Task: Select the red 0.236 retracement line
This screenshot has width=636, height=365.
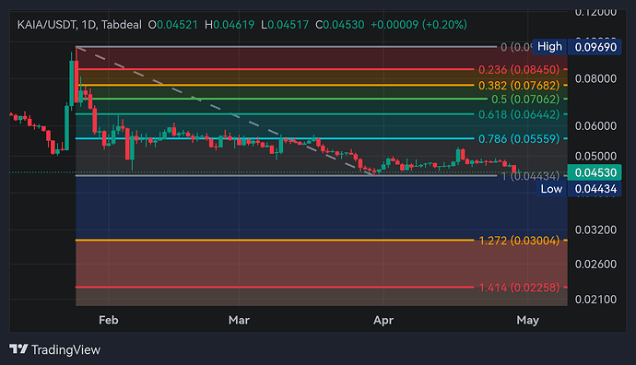Action: pyautogui.click(x=275, y=70)
